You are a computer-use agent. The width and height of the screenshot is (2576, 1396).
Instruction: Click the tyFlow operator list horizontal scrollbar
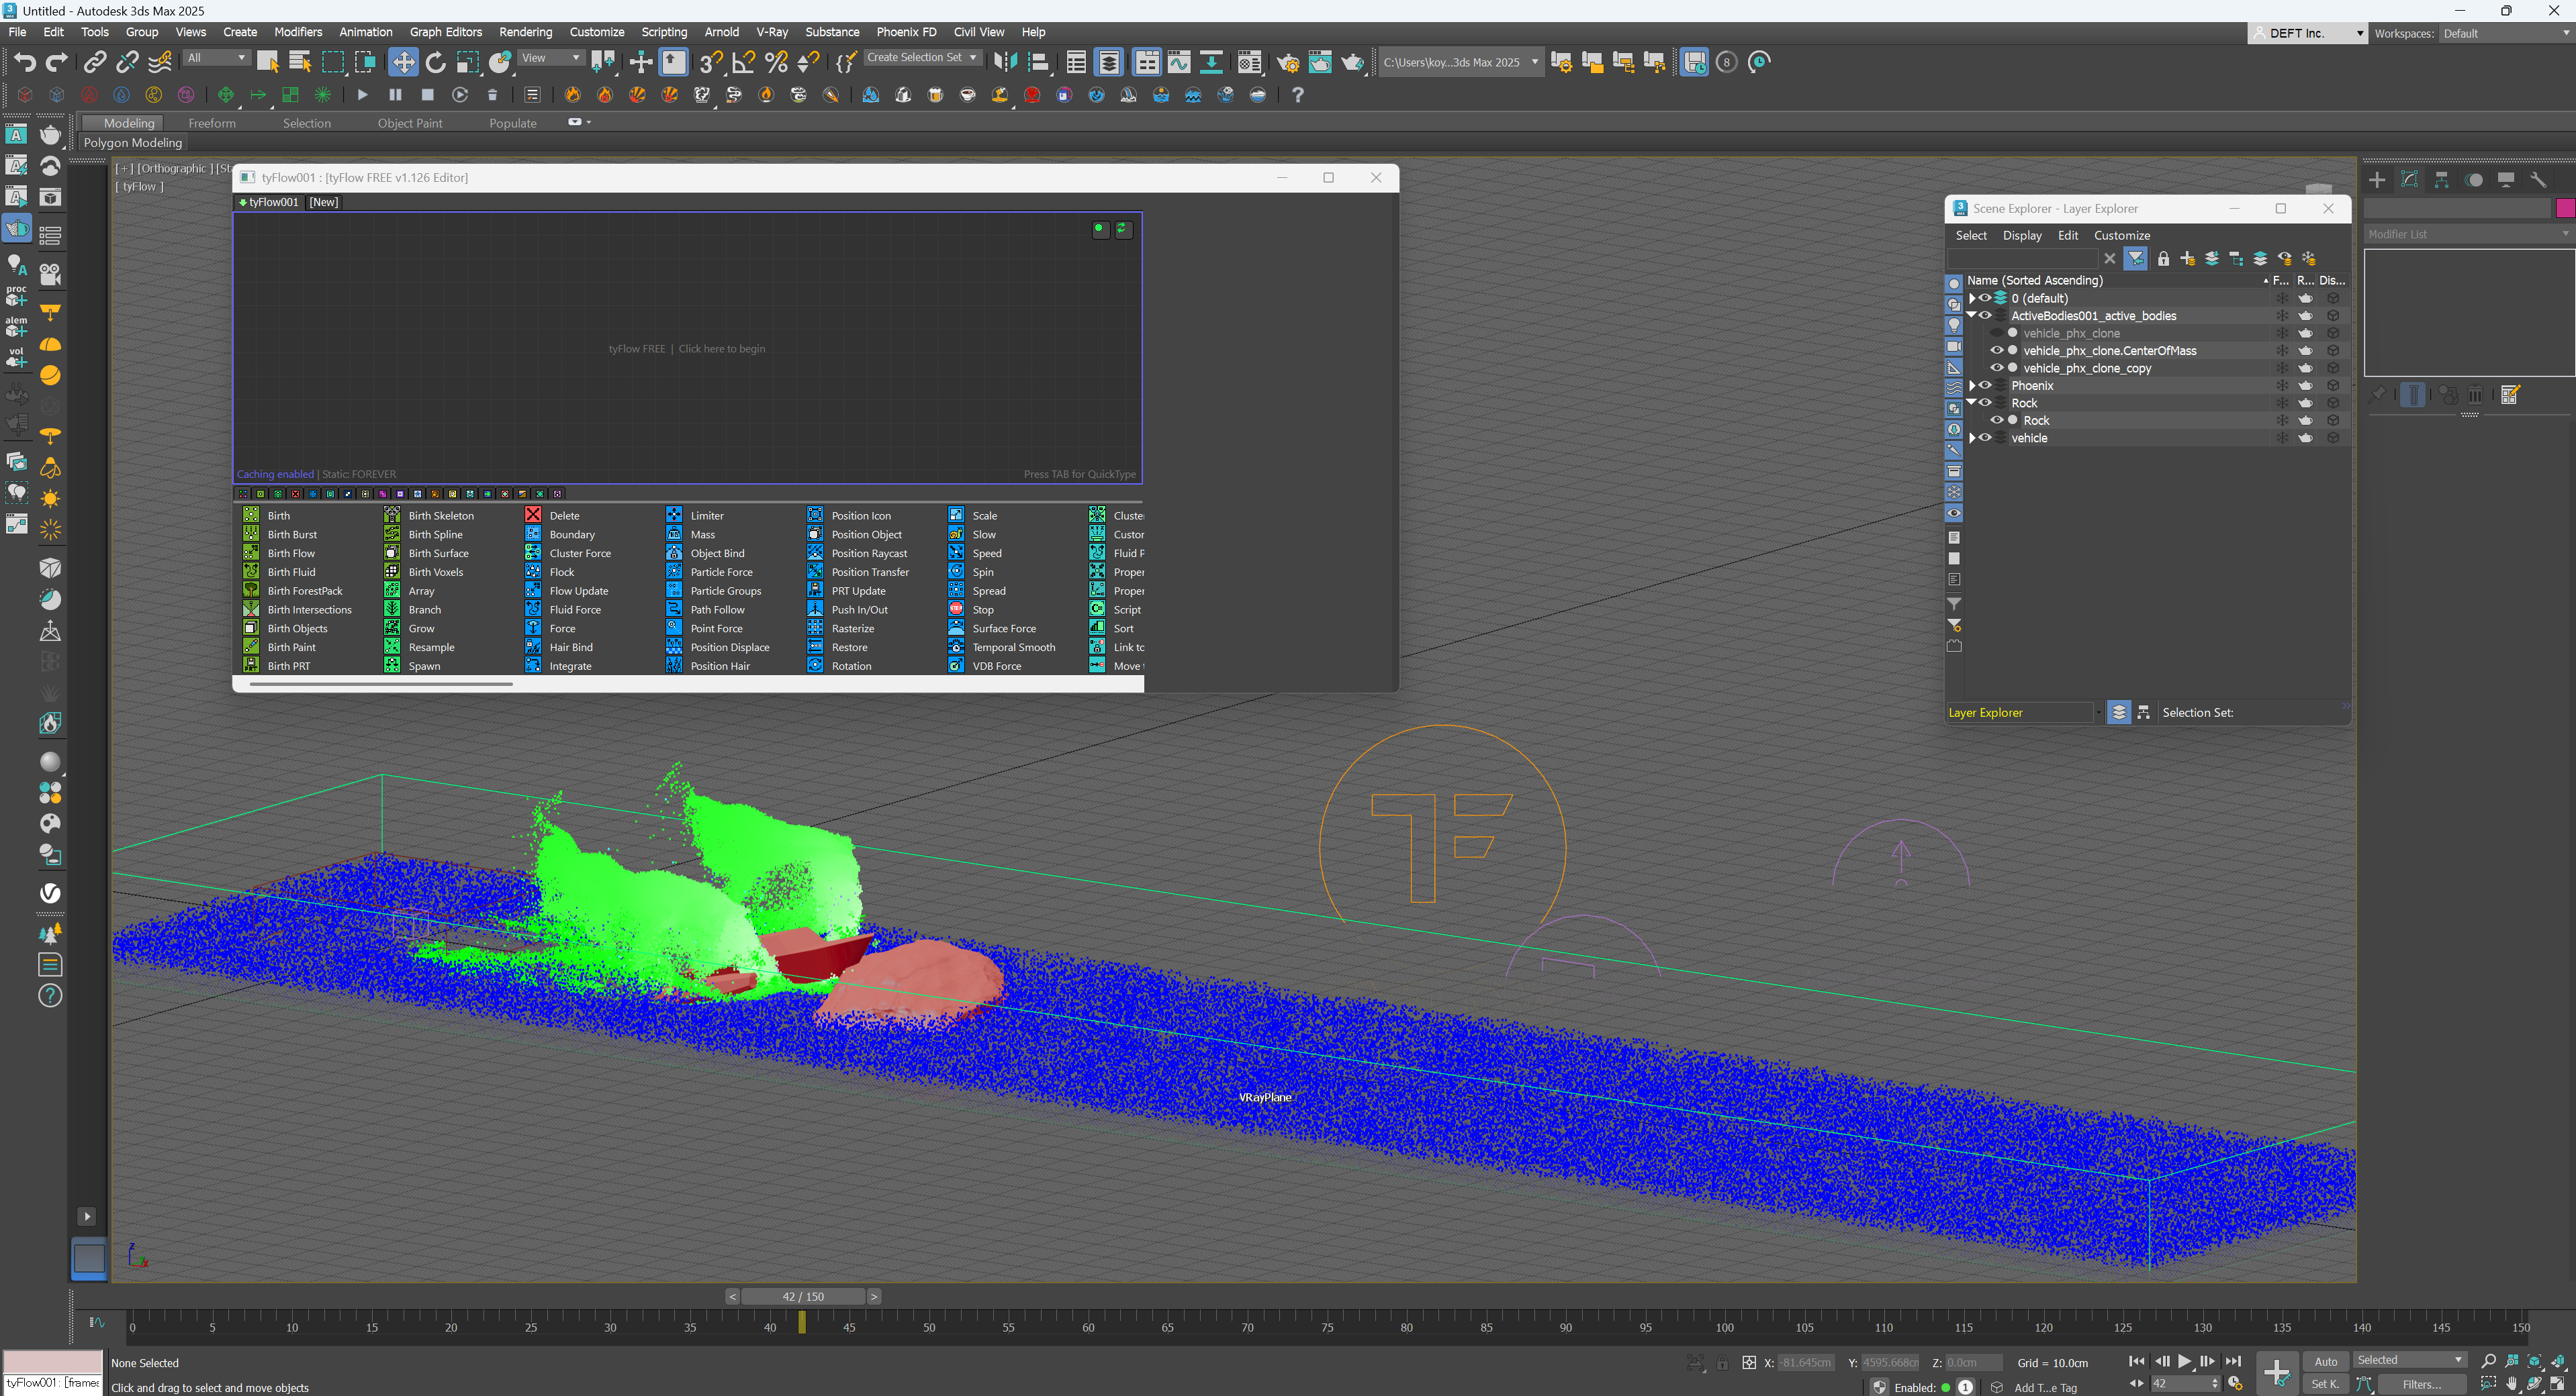click(x=381, y=685)
